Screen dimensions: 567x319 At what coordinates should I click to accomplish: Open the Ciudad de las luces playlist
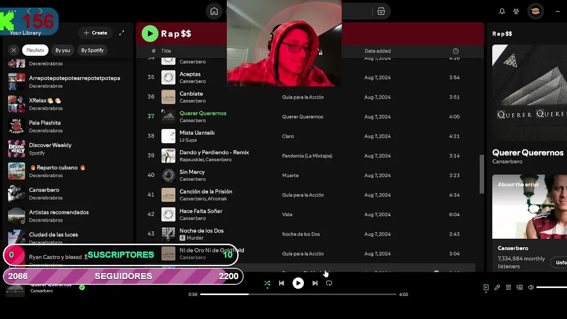(x=69, y=238)
